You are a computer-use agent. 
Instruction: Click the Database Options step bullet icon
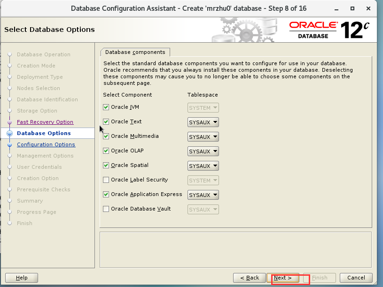(x=10, y=133)
